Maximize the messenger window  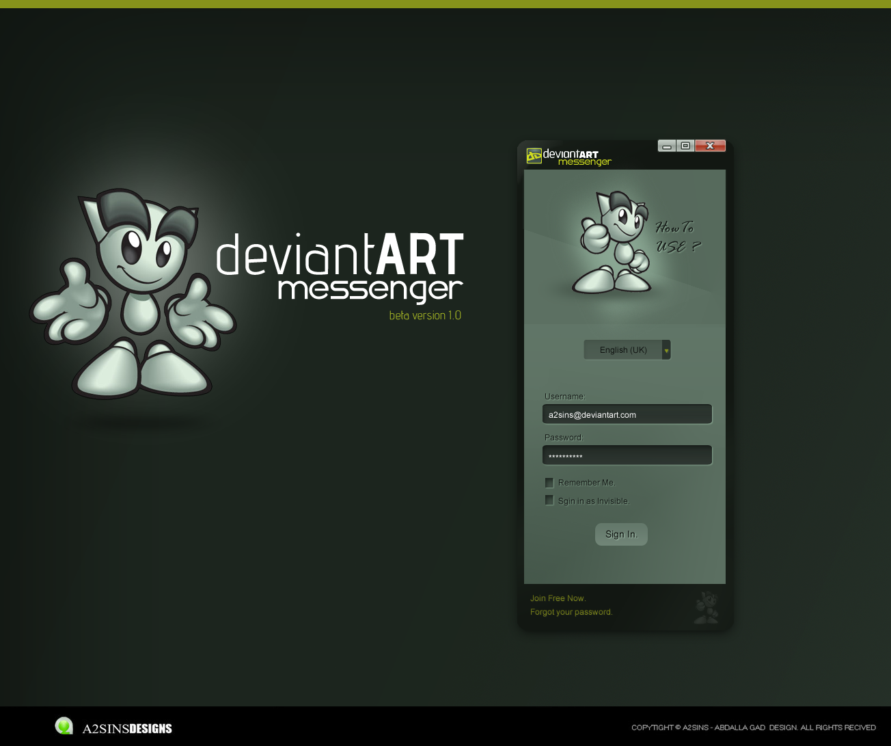click(685, 146)
